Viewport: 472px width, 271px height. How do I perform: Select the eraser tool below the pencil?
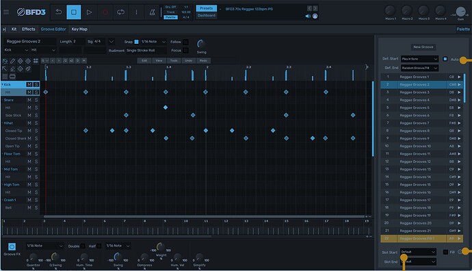[12, 68]
